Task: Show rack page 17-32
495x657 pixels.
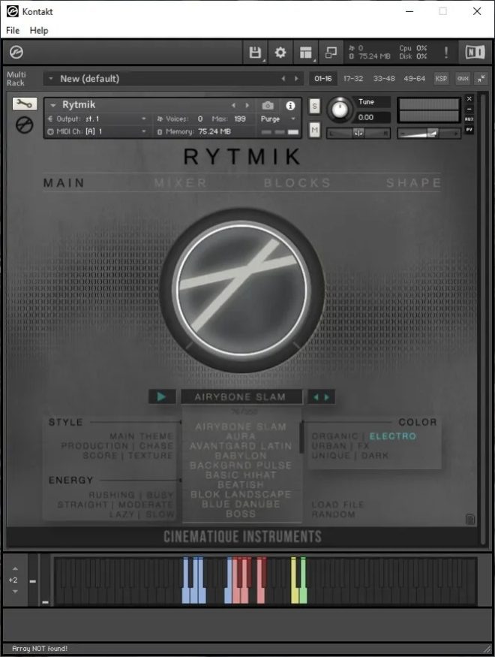Action: click(x=353, y=78)
